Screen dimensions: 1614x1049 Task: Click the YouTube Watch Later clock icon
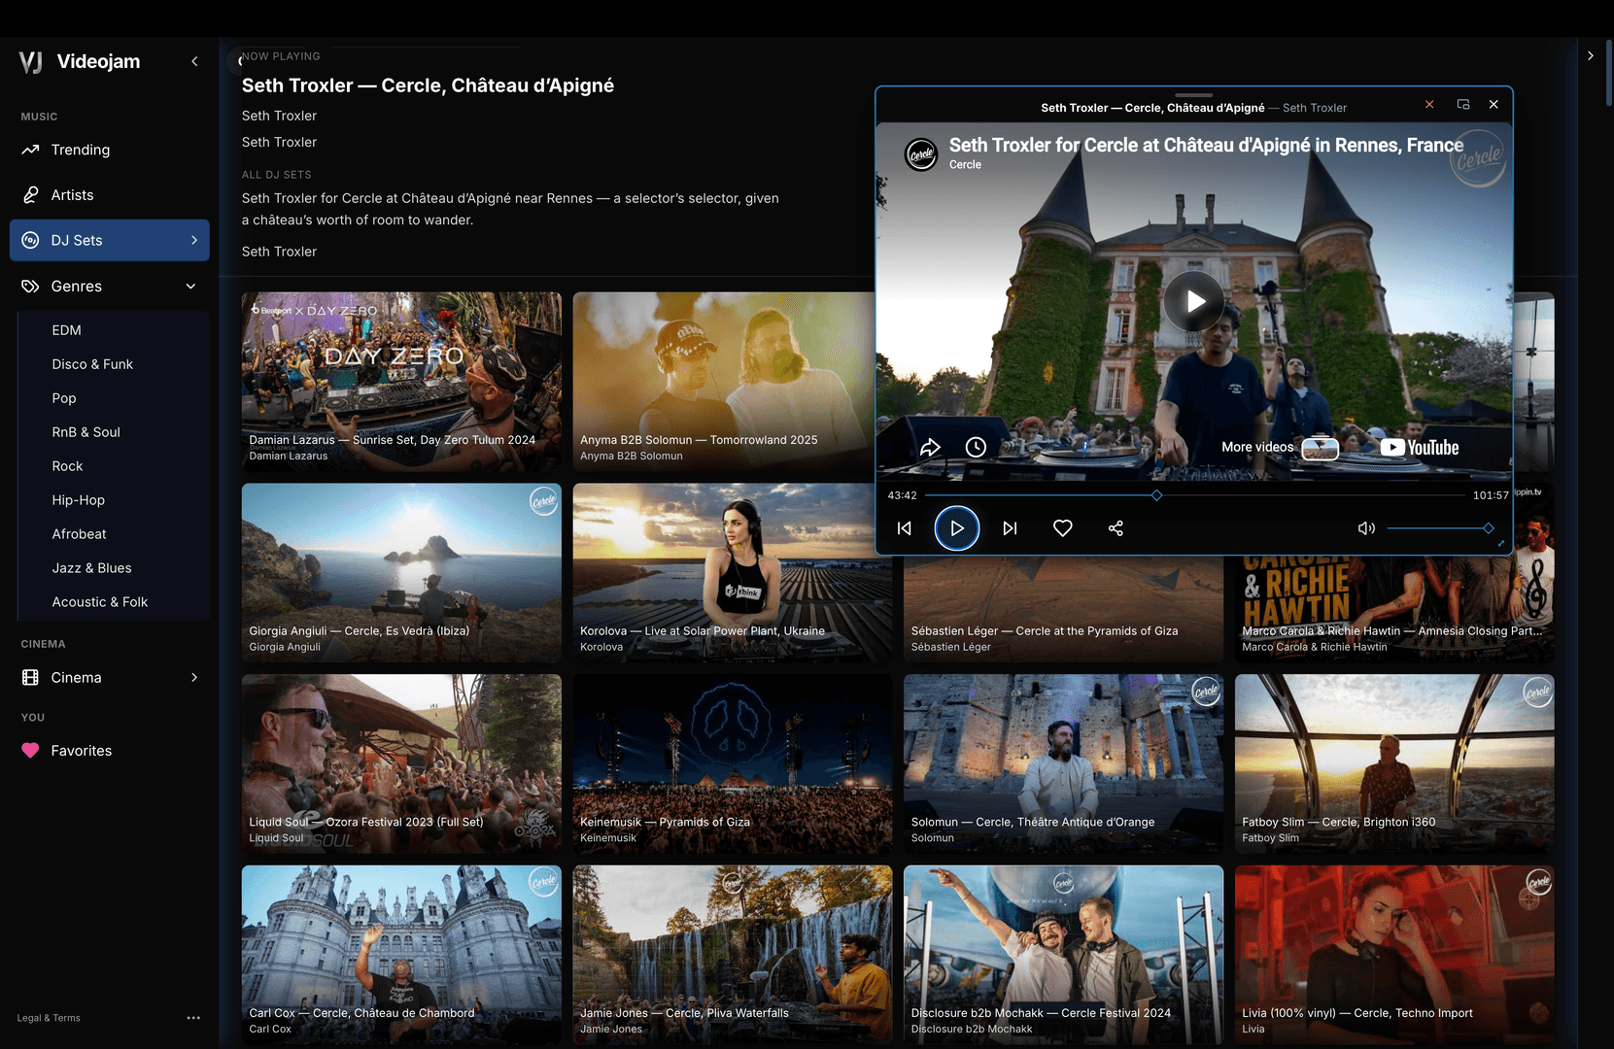point(976,447)
